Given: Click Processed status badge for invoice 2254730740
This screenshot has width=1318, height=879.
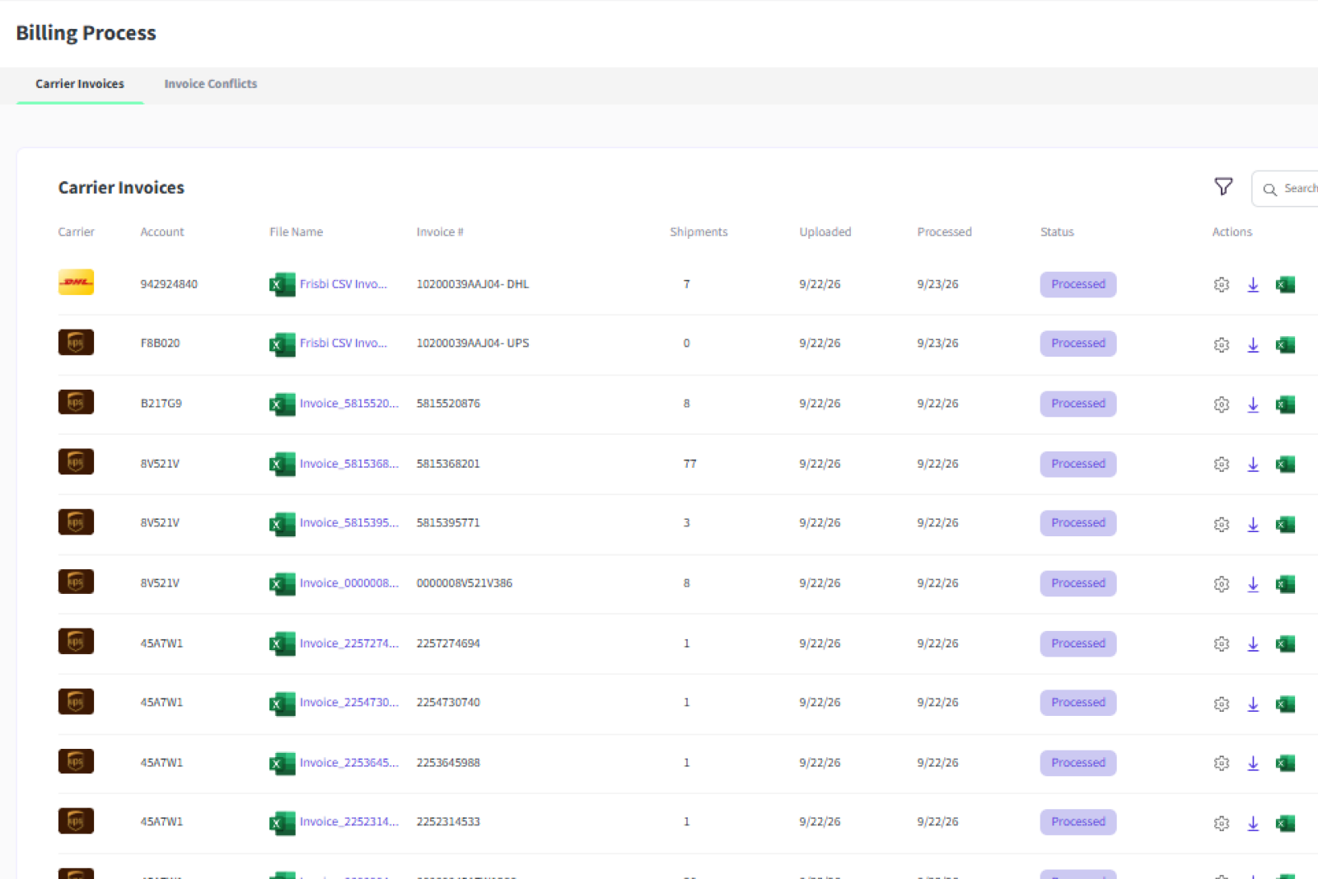Looking at the screenshot, I should point(1078,703).
